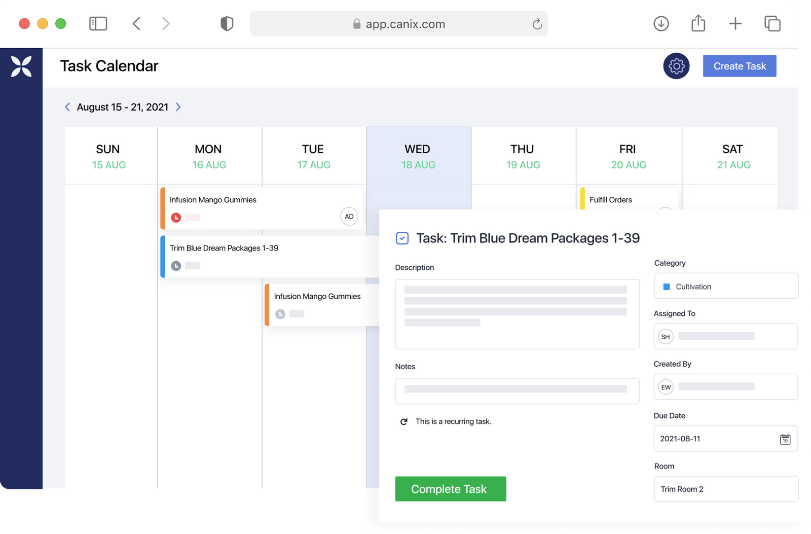Reload the page in Safari
Viewport: 811px width, 534px height.
537,23
